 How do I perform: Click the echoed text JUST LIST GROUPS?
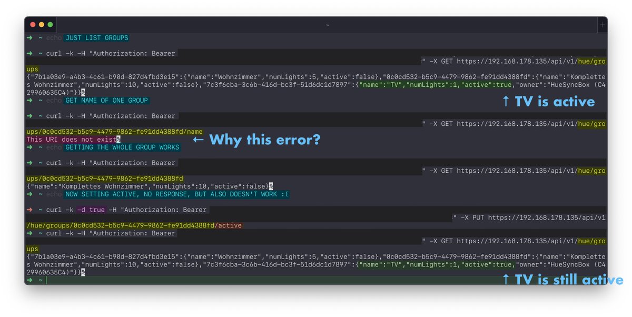click(96, 38)
